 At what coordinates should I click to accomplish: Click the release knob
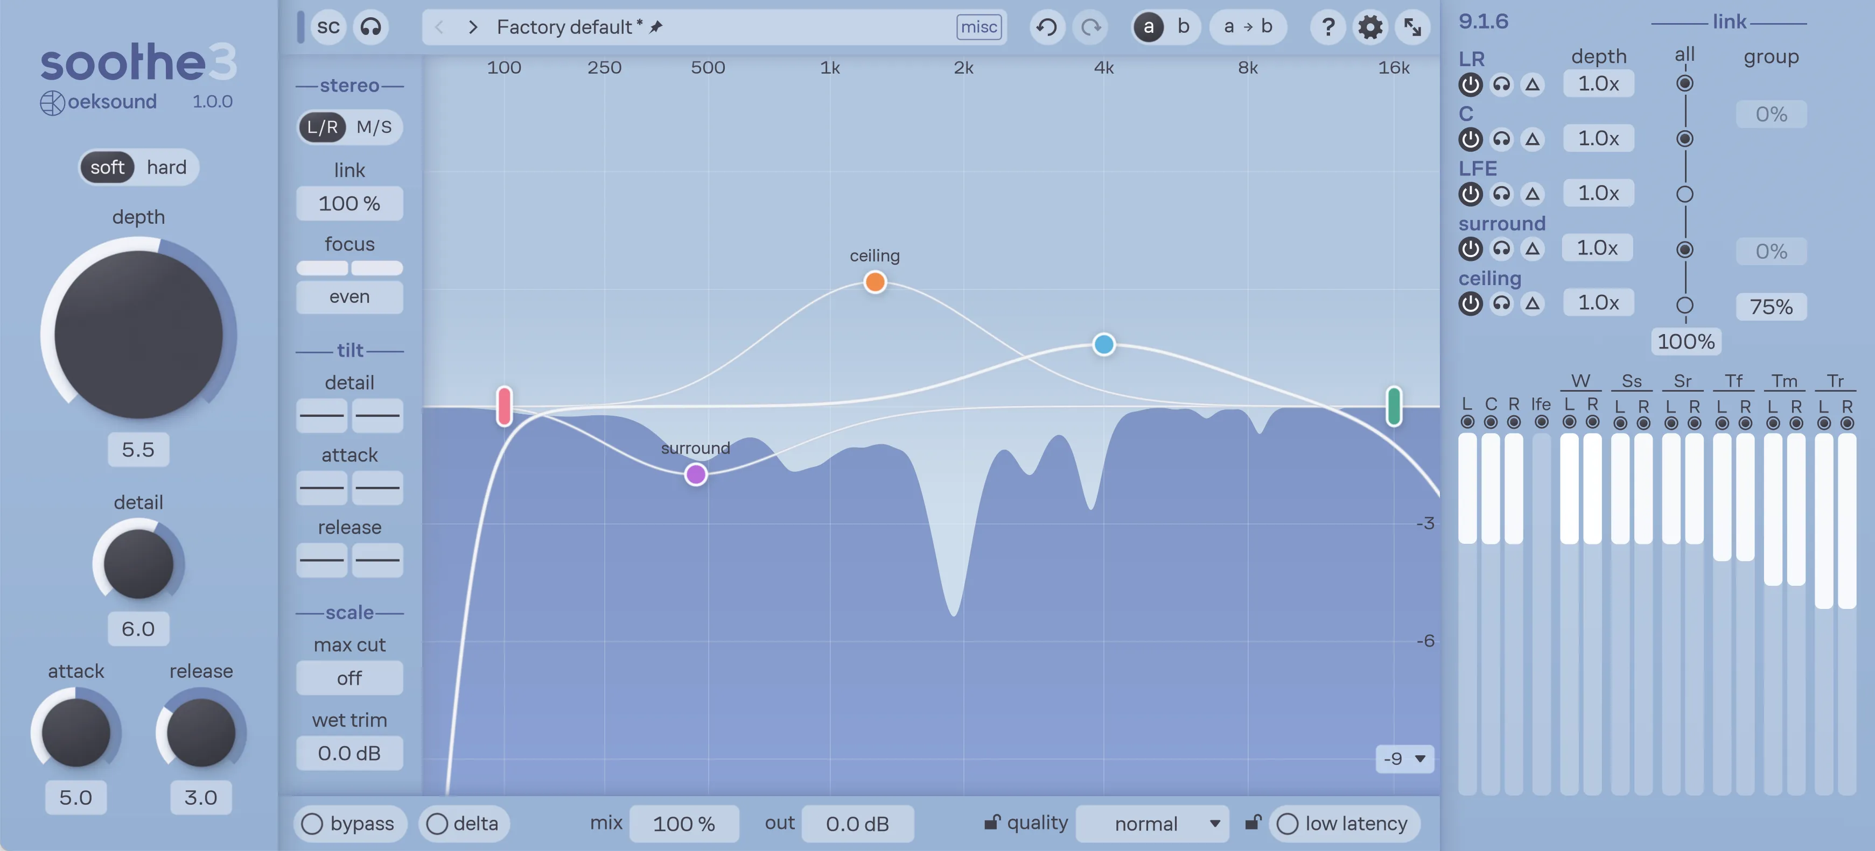coord(201,732)
